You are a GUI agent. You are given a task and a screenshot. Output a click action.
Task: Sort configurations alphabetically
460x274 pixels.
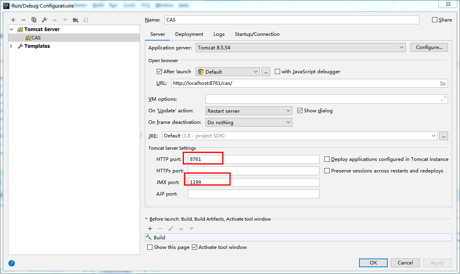(x=86, y=20)
